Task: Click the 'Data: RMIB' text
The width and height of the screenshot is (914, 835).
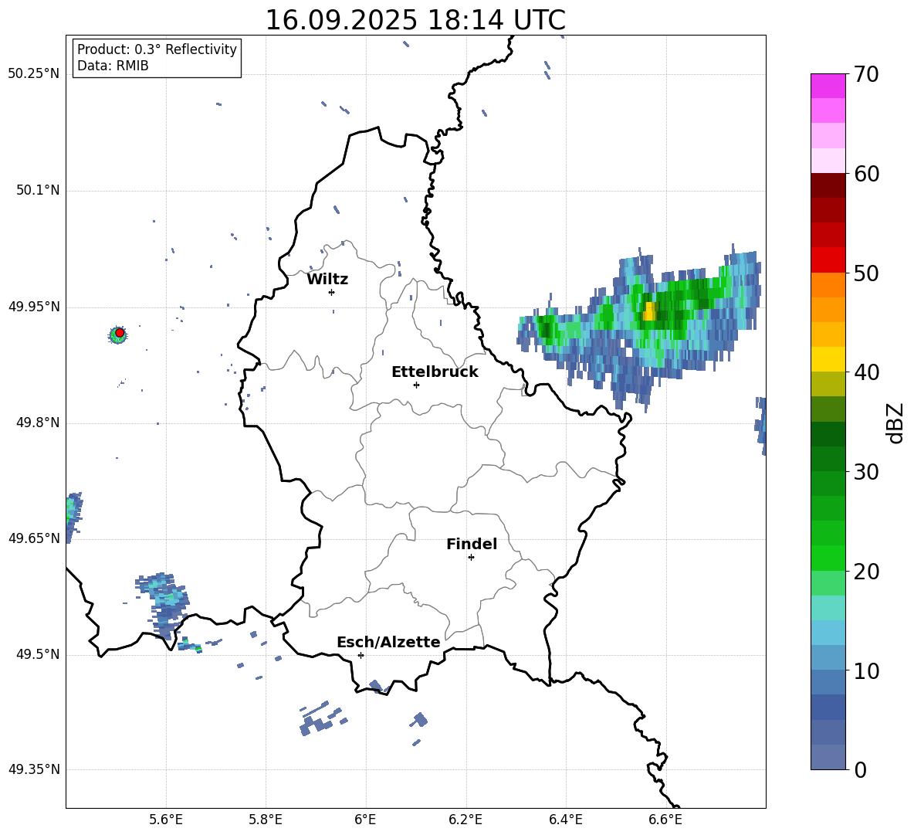Action: click(x=113, y=66)
